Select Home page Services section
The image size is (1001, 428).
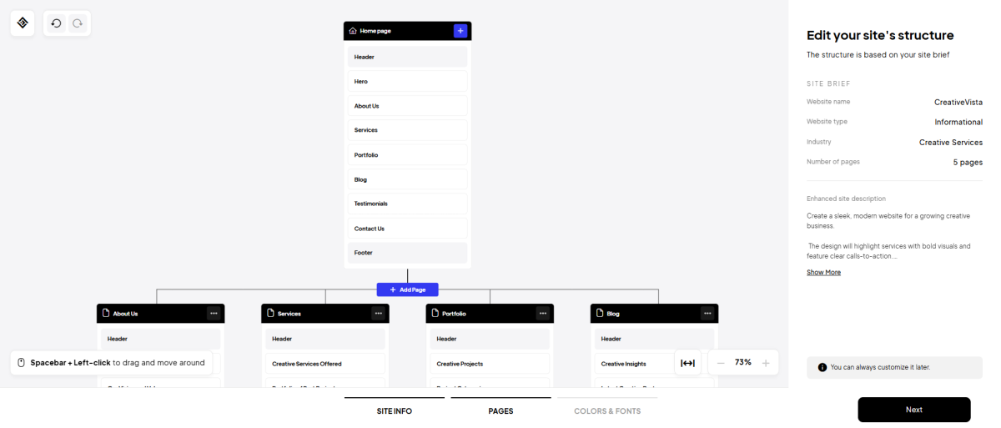pos(407,130)
